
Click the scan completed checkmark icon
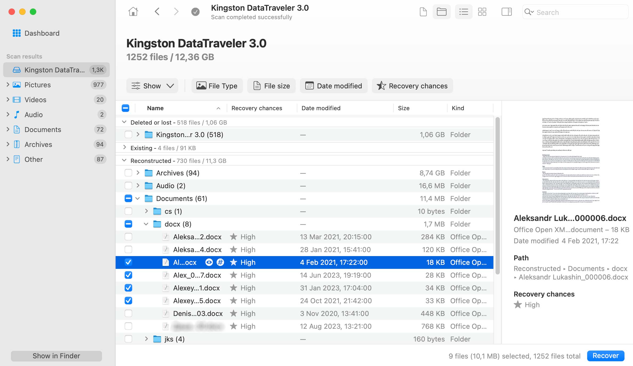click(195, 11)
